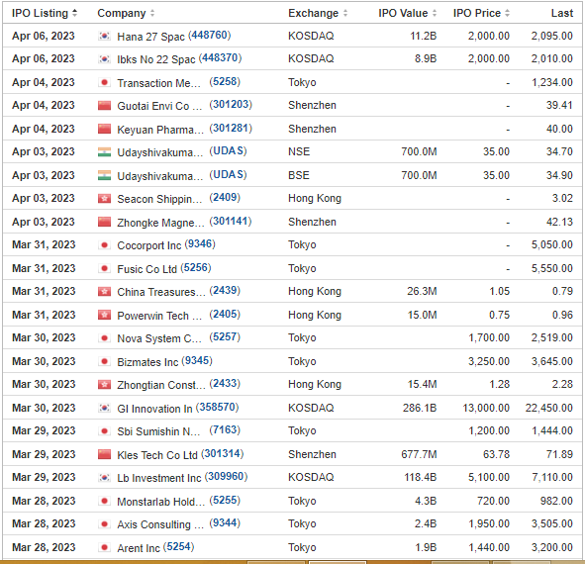
Task: Open Transaction Me... company link
Action: [x=159, y=83]
